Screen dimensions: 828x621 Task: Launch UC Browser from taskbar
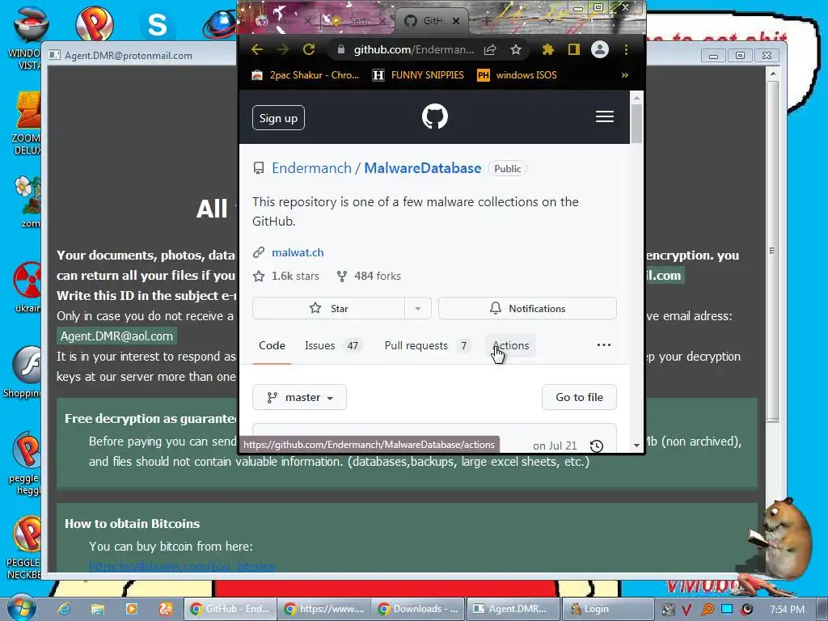click(165, 609)
